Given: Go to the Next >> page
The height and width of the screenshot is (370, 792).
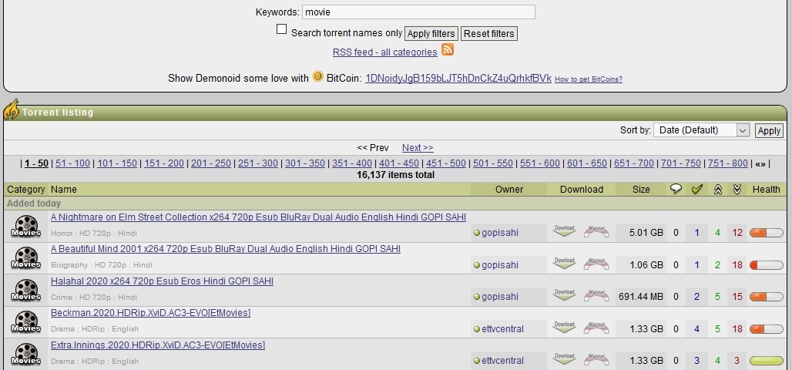Looking at the screenshot, I should [418, 147].
